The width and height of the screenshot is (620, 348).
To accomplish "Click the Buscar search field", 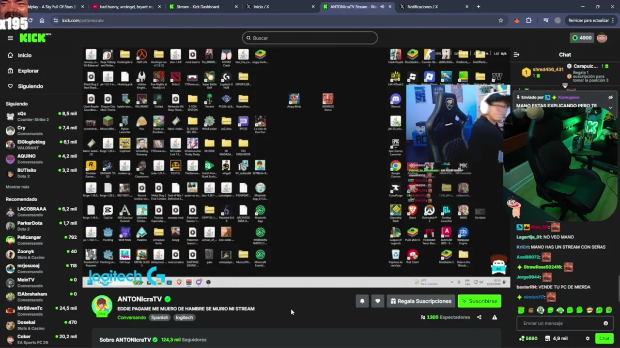I will (x=310, y=38).
